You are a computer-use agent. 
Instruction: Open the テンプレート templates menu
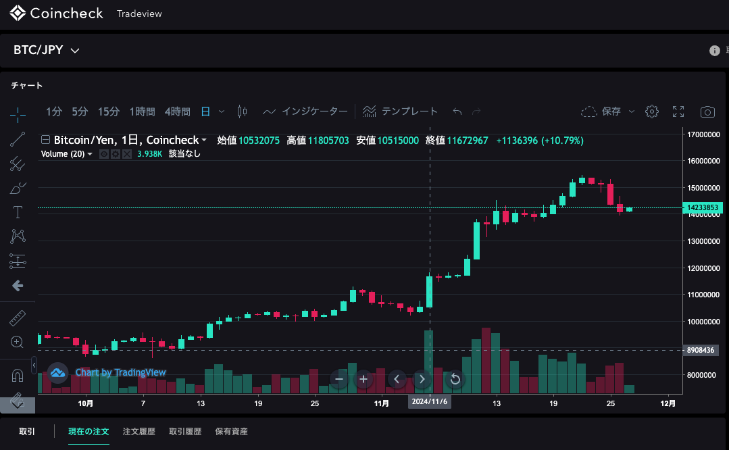[400, 111]
